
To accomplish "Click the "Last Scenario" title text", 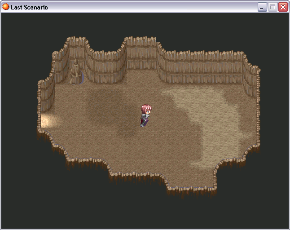I will (29, 7).
